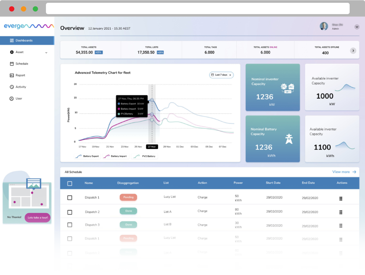The width and height of the screenshot is (365, 275).
Task: Select the Dashboards grid icon in the sidebar
Action: tap(12, 40)
